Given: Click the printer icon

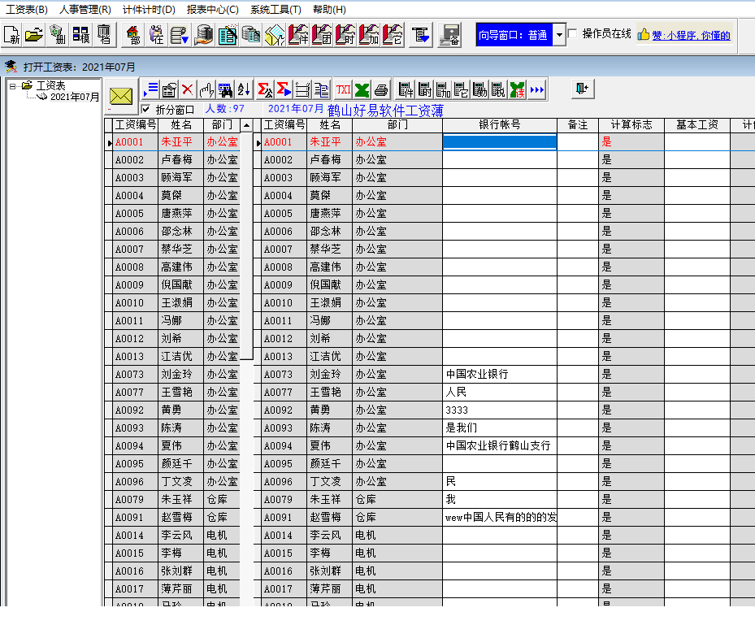Looking at the screenshot, I should point(381,89).
